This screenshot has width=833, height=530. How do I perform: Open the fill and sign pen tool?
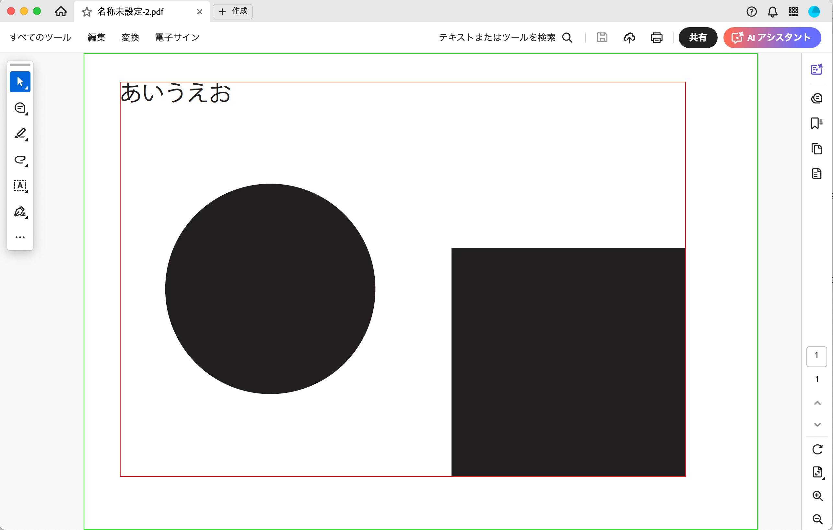click(20, 211)
